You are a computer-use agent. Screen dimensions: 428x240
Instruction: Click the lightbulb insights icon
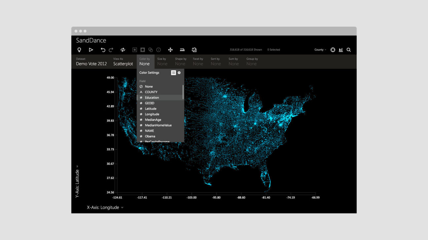(x=79, y=50)
